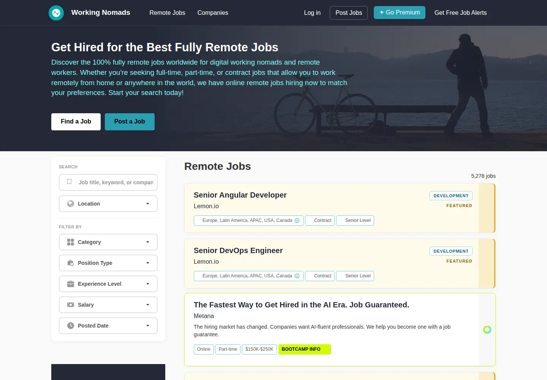Click the green Metana ring logo

(x=487, y=329)
